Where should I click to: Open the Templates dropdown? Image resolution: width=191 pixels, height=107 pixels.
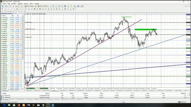point(82,6)
